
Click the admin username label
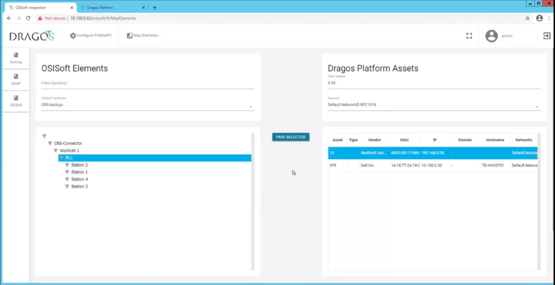point(507,36)
